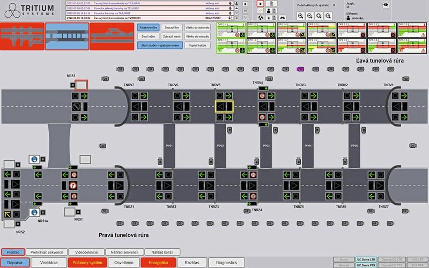Click upper speed limit sign at TNRV4
This screenshot has height=268, width=429.
(x=262, y=96)
